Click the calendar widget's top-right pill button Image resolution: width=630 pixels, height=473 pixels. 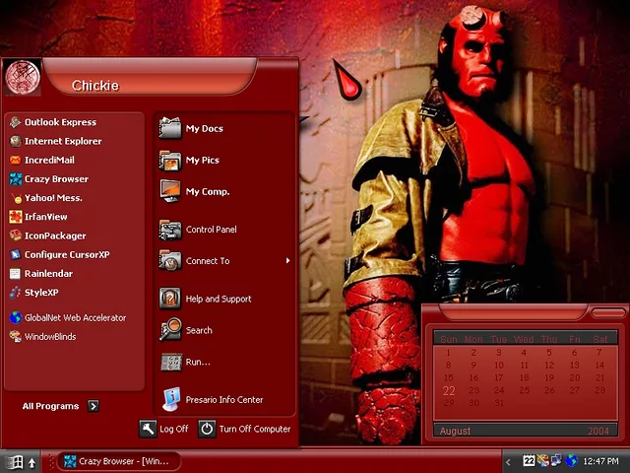click(x=608, y=312)
